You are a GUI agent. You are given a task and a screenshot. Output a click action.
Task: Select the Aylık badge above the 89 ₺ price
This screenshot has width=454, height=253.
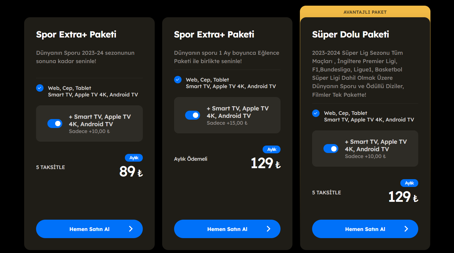click(x=134, y=158)
